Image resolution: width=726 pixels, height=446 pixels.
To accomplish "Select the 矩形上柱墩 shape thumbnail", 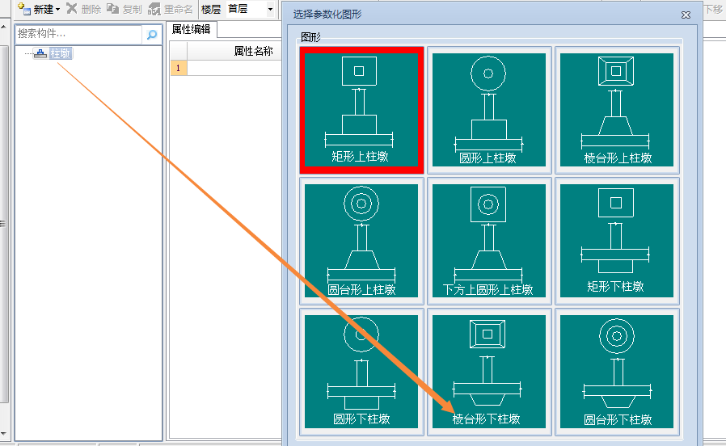I will pyautogui.click(x=361, y=110).
